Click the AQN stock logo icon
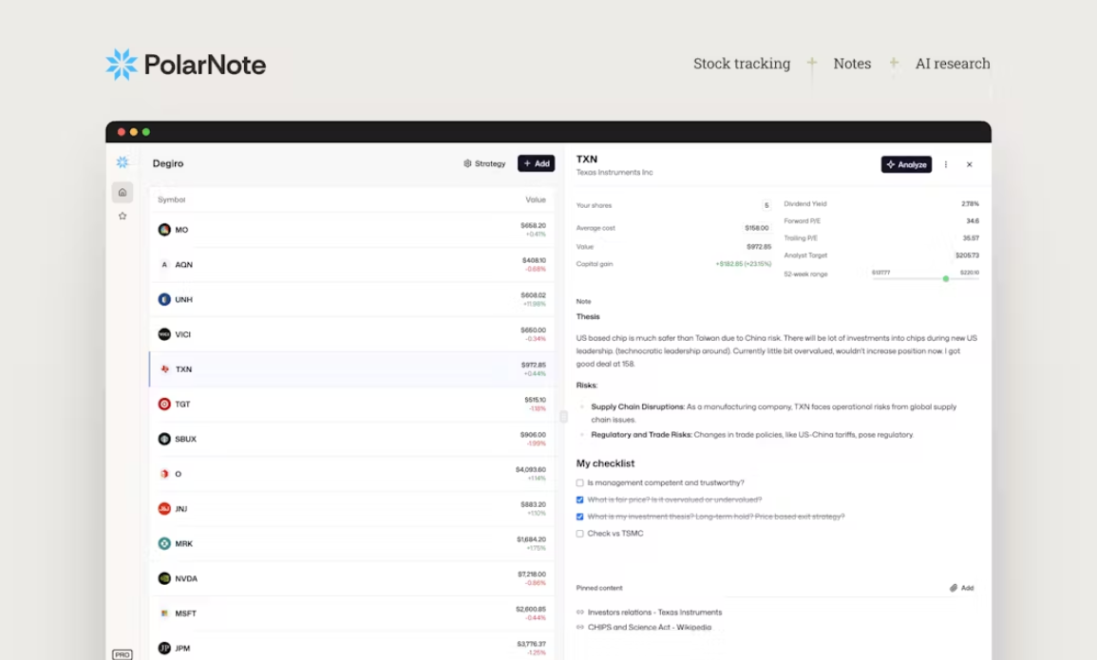The width and height of the screenshot is (1097, 660). pyautogui.click(x=164, y=264)
